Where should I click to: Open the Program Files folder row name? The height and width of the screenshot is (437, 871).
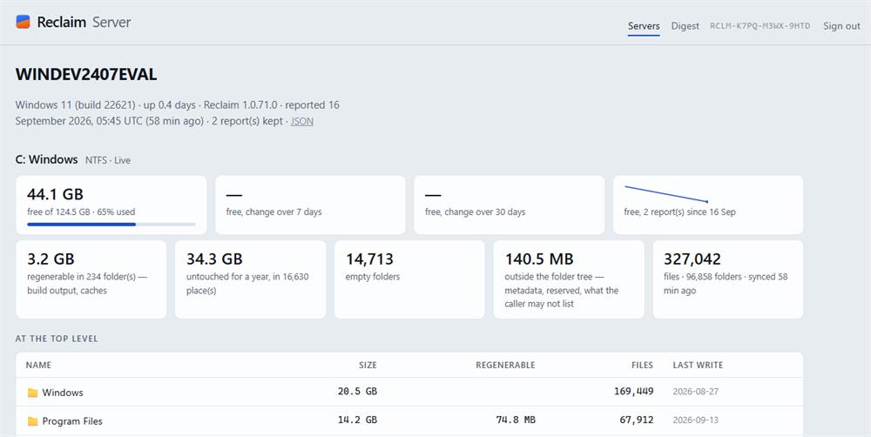[x=72, y=421]
